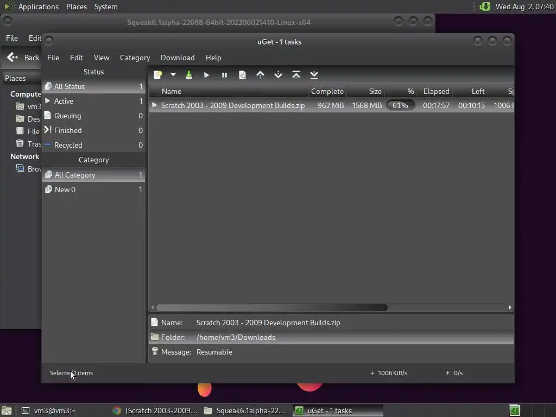The width and height of the screenshot is (556, 417).
Task: Sort by Complete column header
Action: [327, 91]
